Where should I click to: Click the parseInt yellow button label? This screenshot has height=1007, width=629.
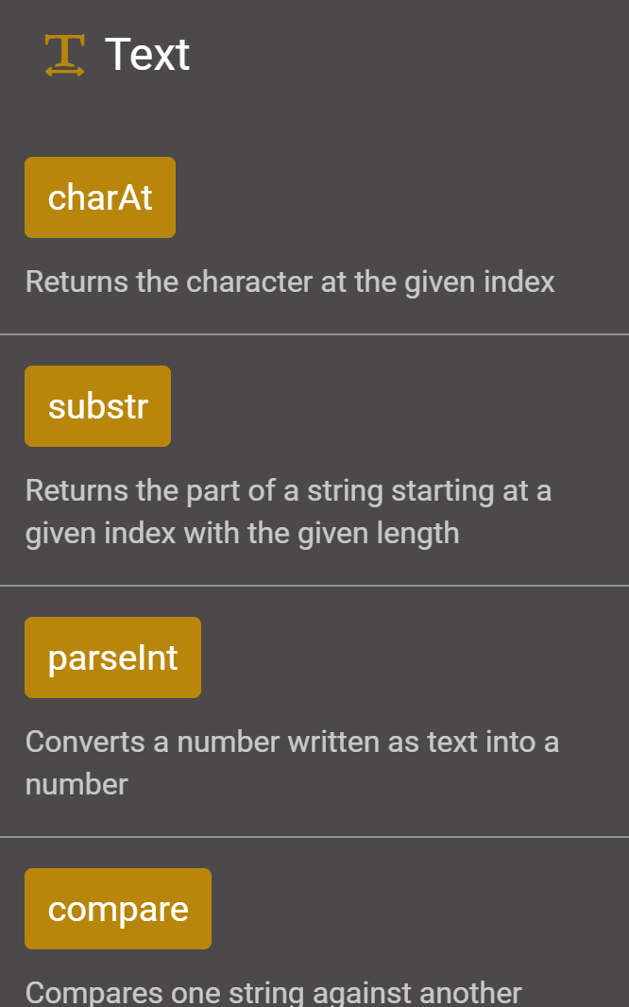point(111,657)
